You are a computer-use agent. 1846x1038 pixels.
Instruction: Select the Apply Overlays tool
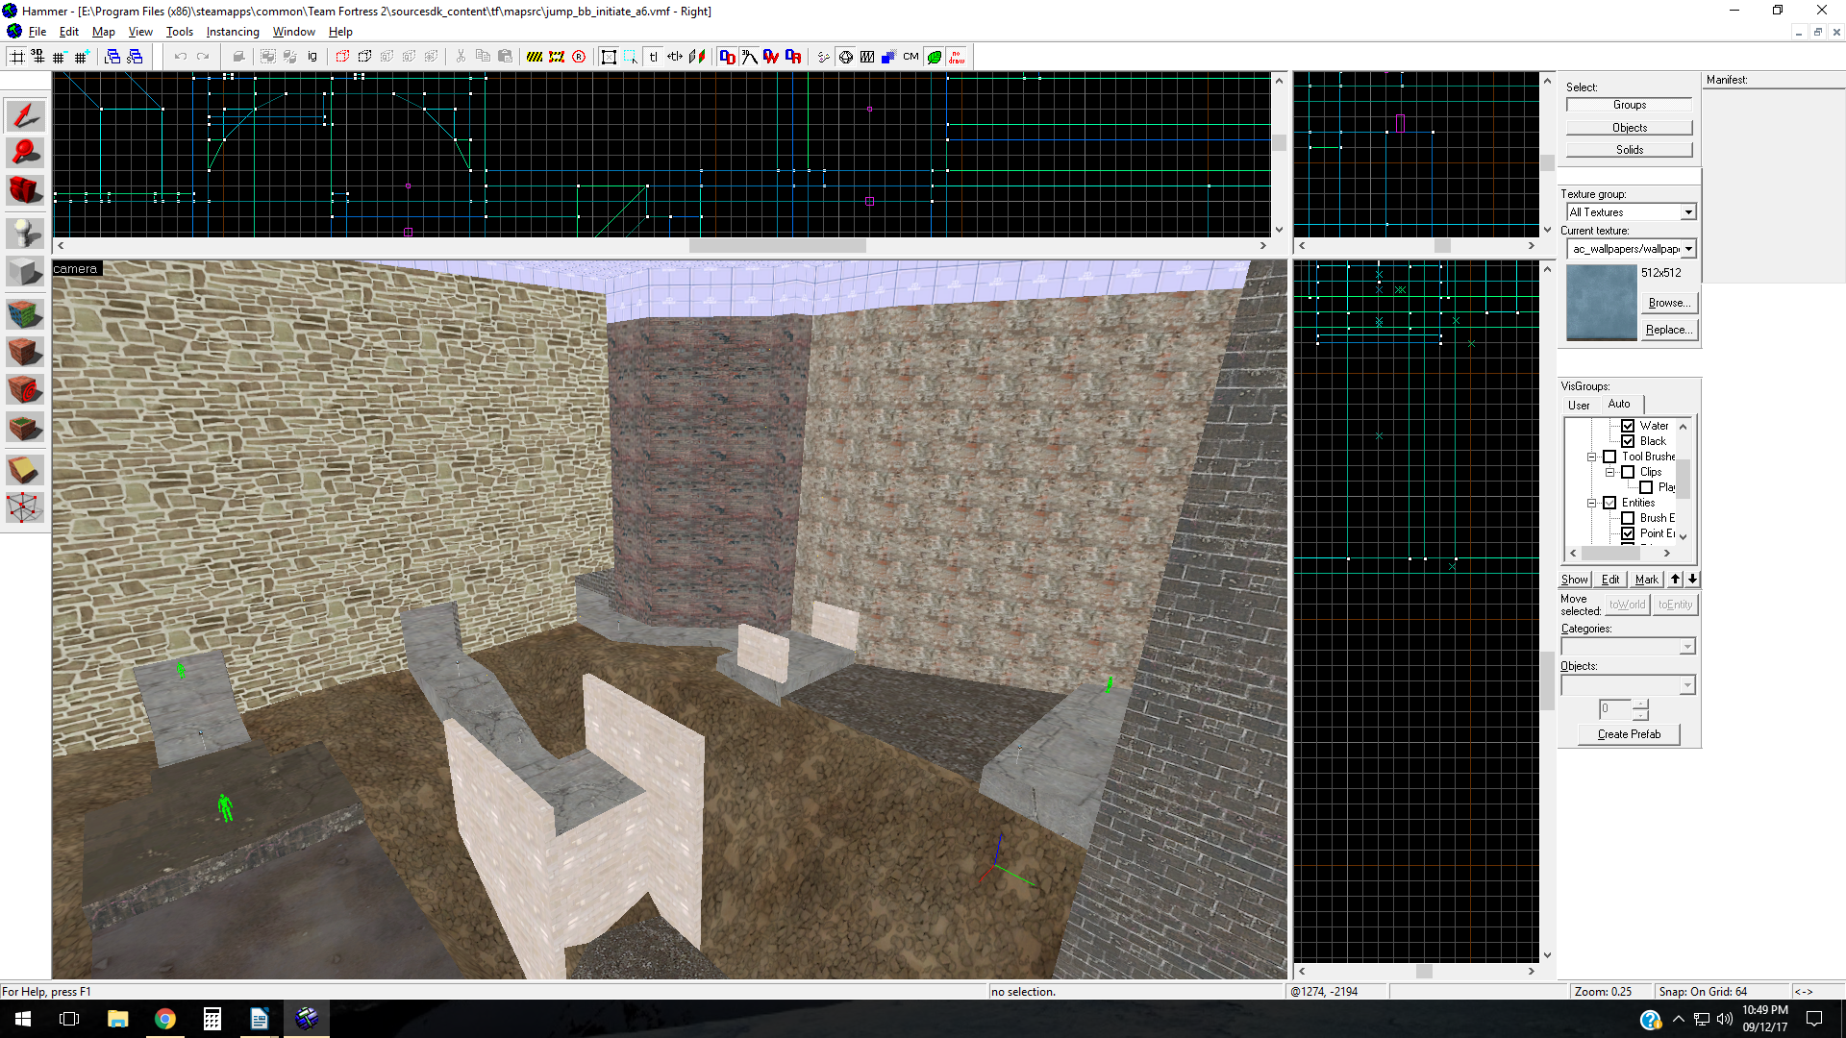point(25,427)
